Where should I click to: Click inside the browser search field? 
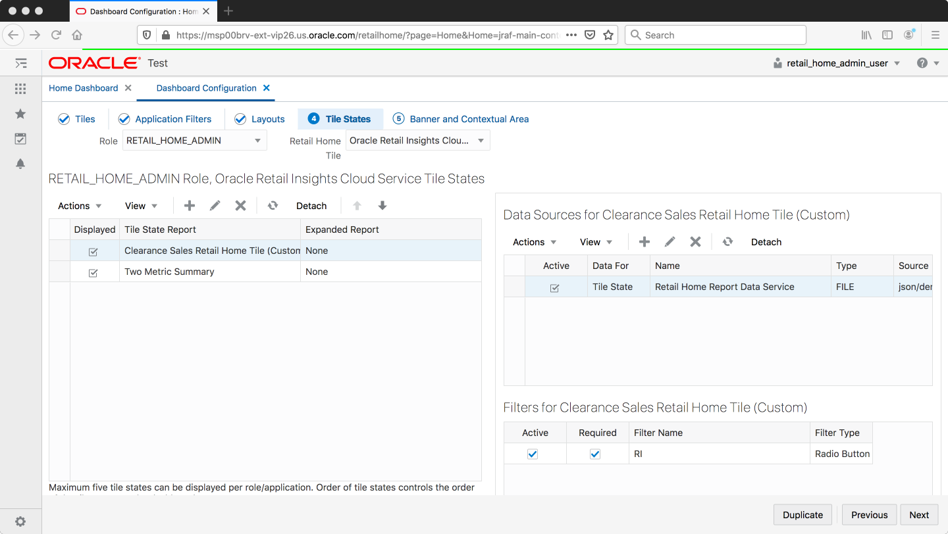pyautogui.click(x=716, y=34)
